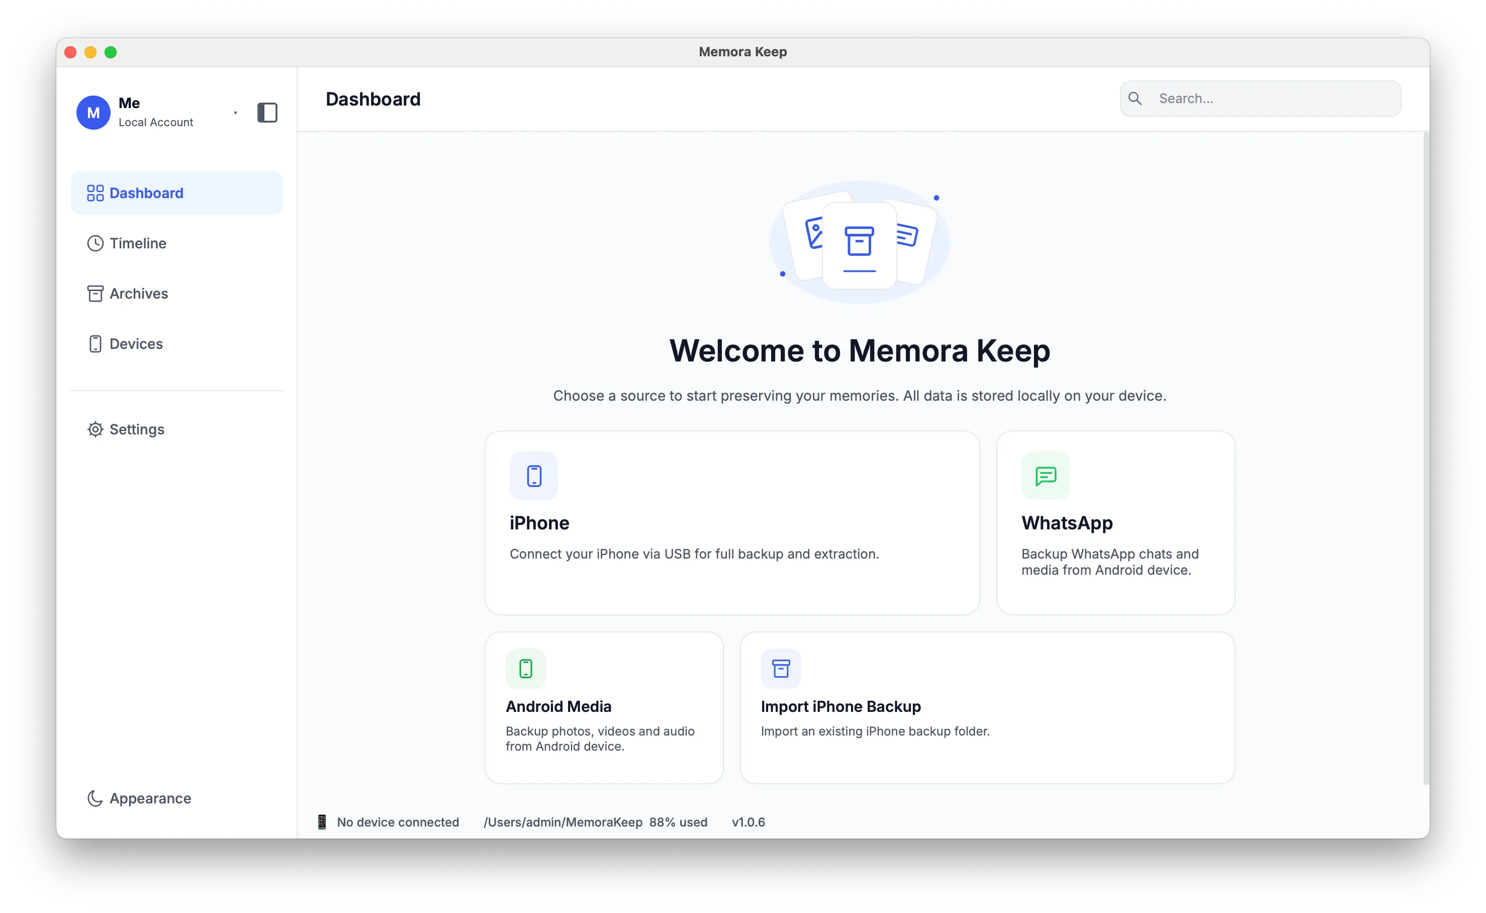
Task: Choose the WhatsApp source card title
Action: click(x=1067, y=523)
